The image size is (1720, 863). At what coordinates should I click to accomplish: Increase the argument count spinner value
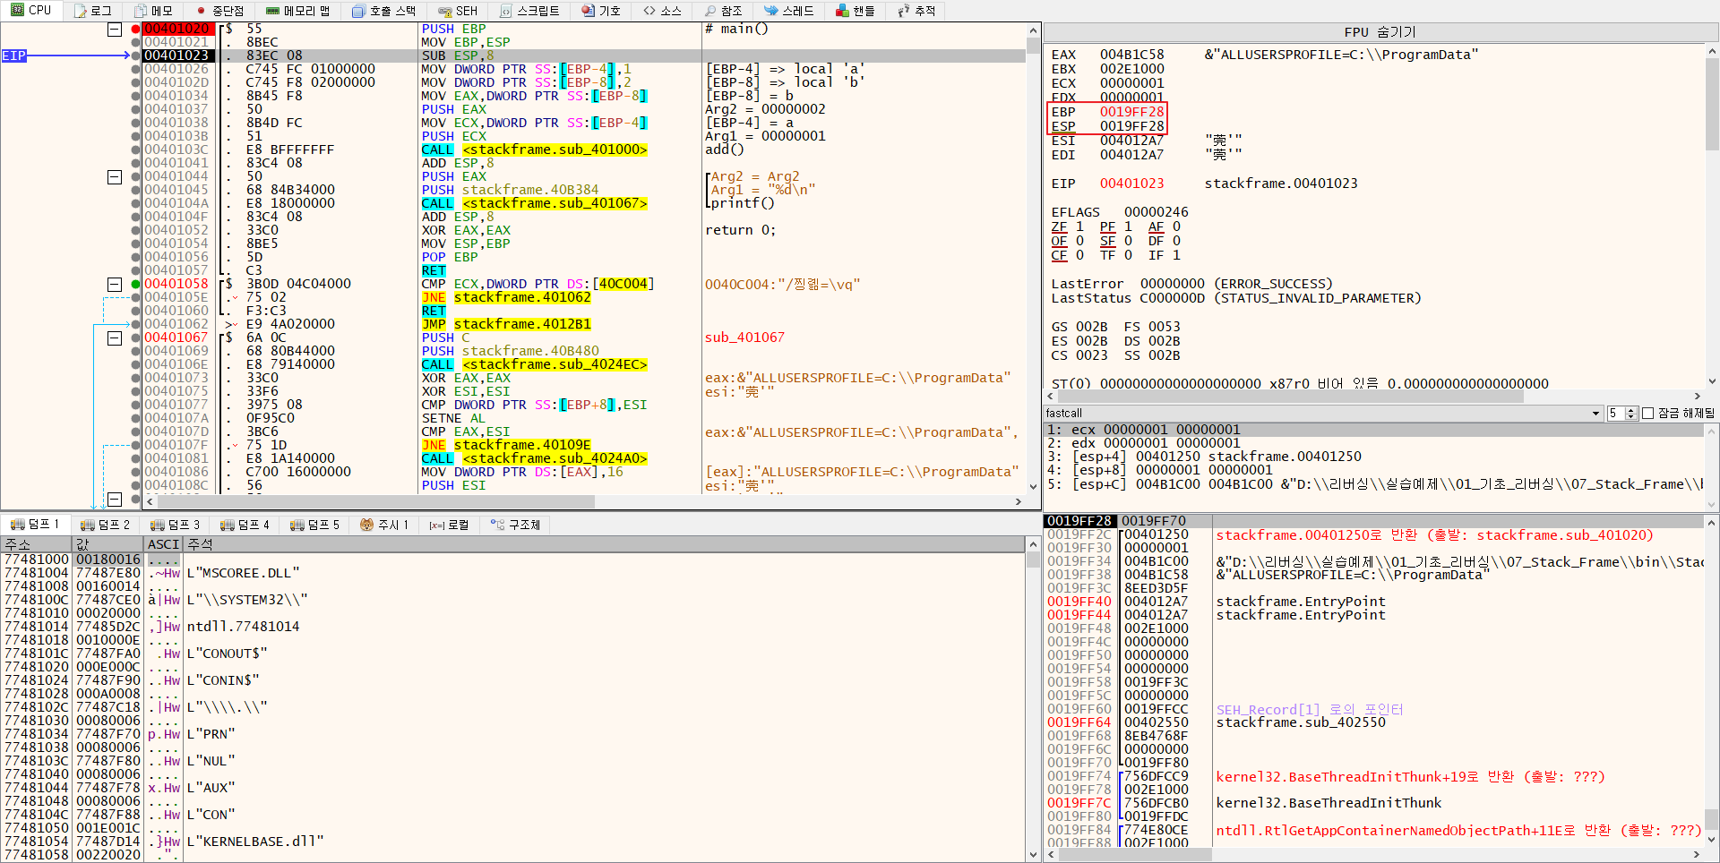point(1631,410)
